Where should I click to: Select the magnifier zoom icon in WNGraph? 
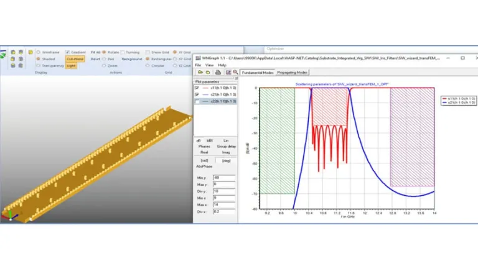click(235, 72)
